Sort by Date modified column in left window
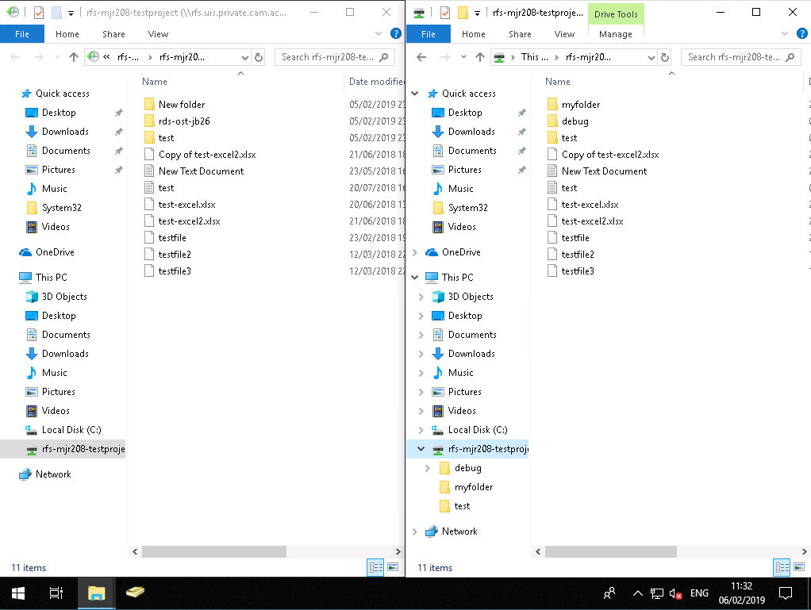The width and height of the screenshot is (811, 610). [376, 82]
